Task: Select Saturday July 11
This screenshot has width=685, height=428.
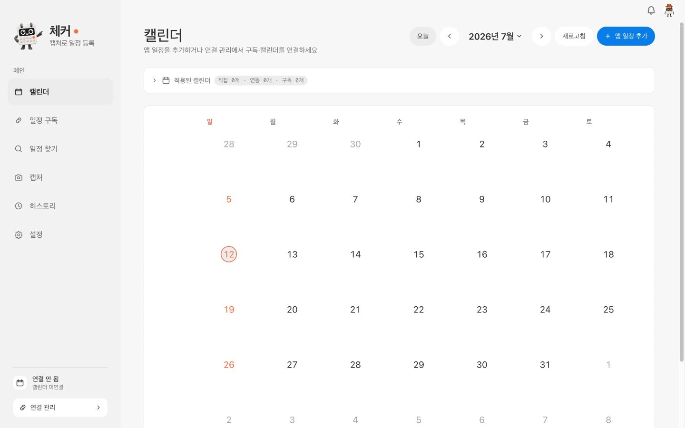Action: 608,199
